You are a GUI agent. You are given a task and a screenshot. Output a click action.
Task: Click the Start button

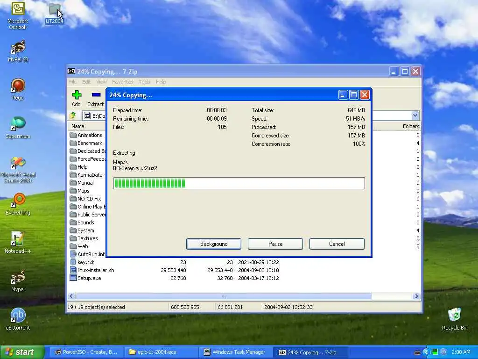click(21, 352)
